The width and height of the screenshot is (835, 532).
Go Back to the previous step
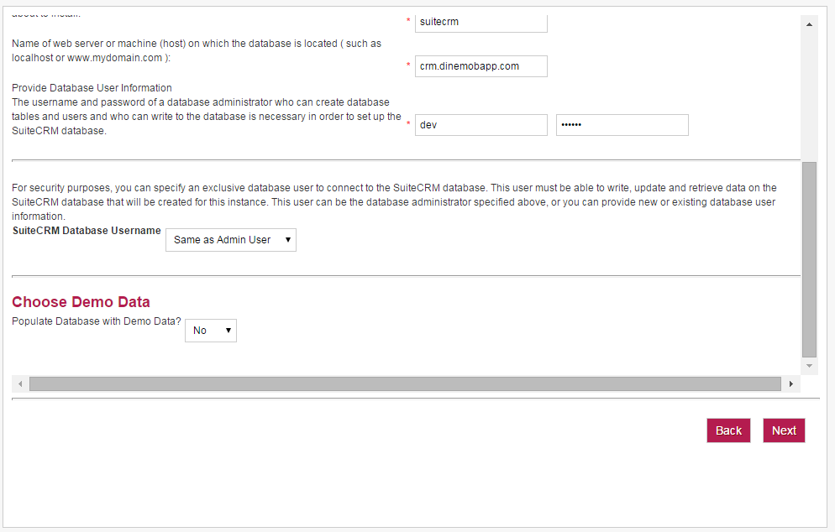728,430
